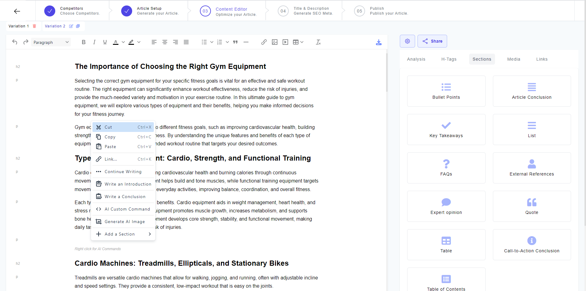586x291 pixels.
Task: Click the Share button
Action: click(x=432, y=41)
